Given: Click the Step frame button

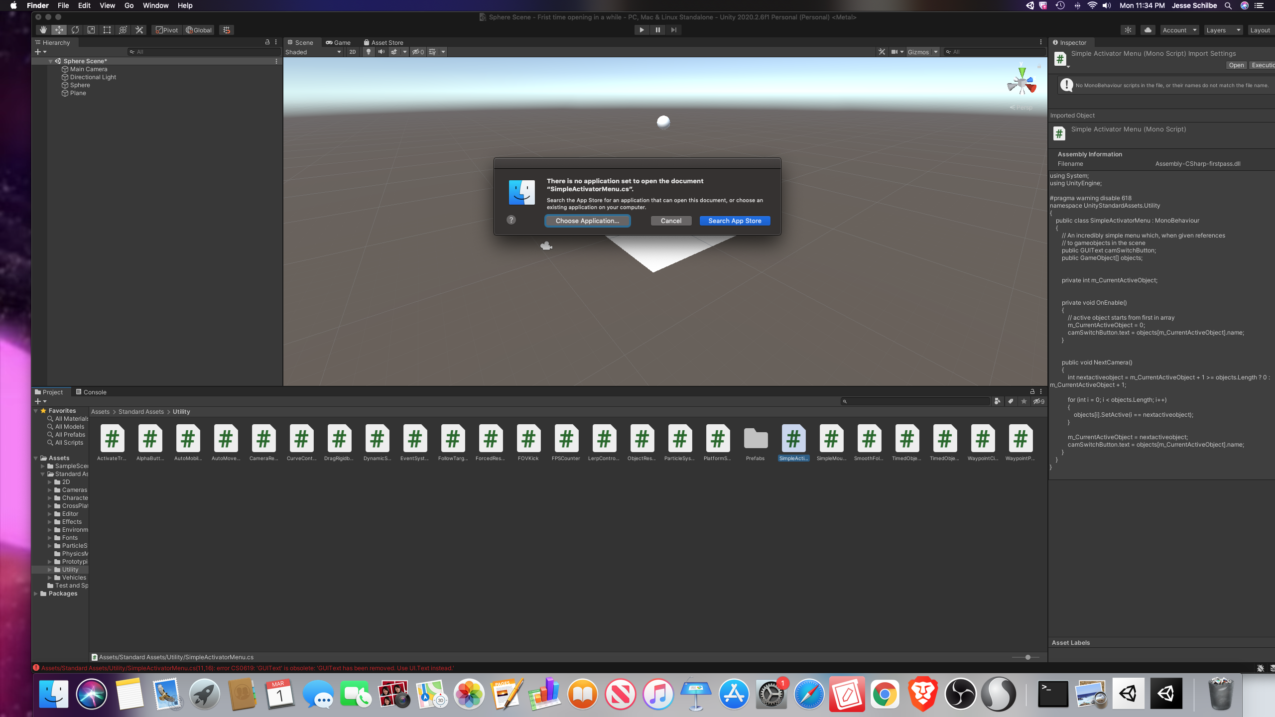Looking at the screenshot, I should [x=673, y=30].
